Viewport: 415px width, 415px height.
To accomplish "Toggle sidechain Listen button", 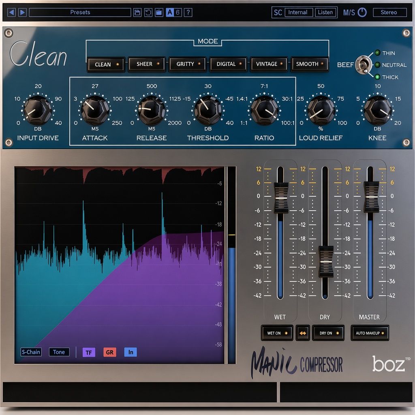I will point(325,12).
